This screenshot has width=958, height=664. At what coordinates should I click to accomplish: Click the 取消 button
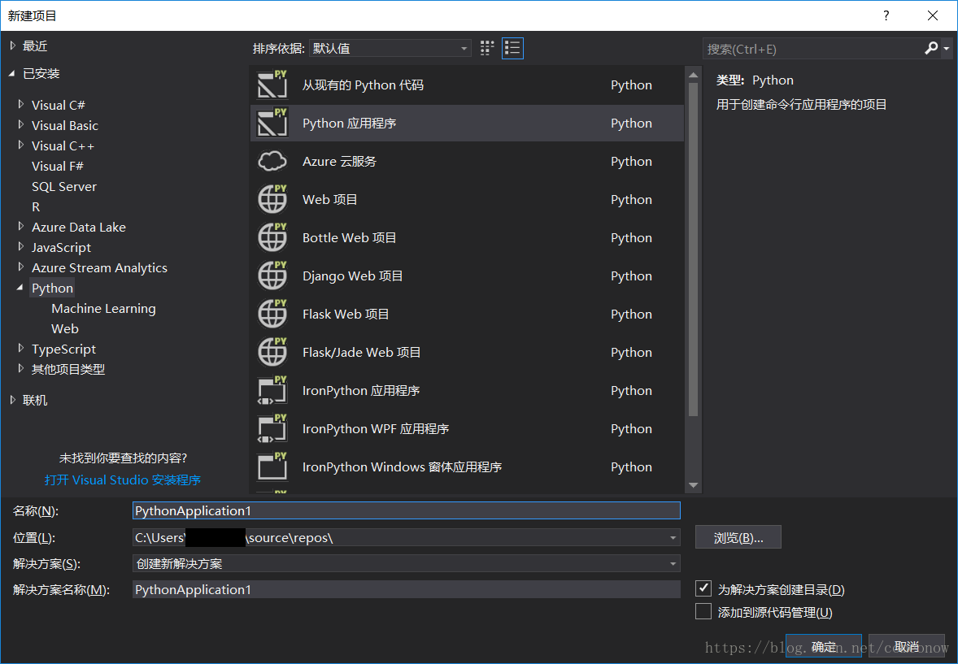(907, 646)
